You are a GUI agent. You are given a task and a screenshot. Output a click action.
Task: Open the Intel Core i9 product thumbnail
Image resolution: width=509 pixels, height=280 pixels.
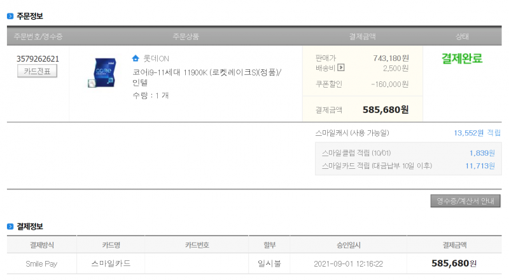[102, 72]
